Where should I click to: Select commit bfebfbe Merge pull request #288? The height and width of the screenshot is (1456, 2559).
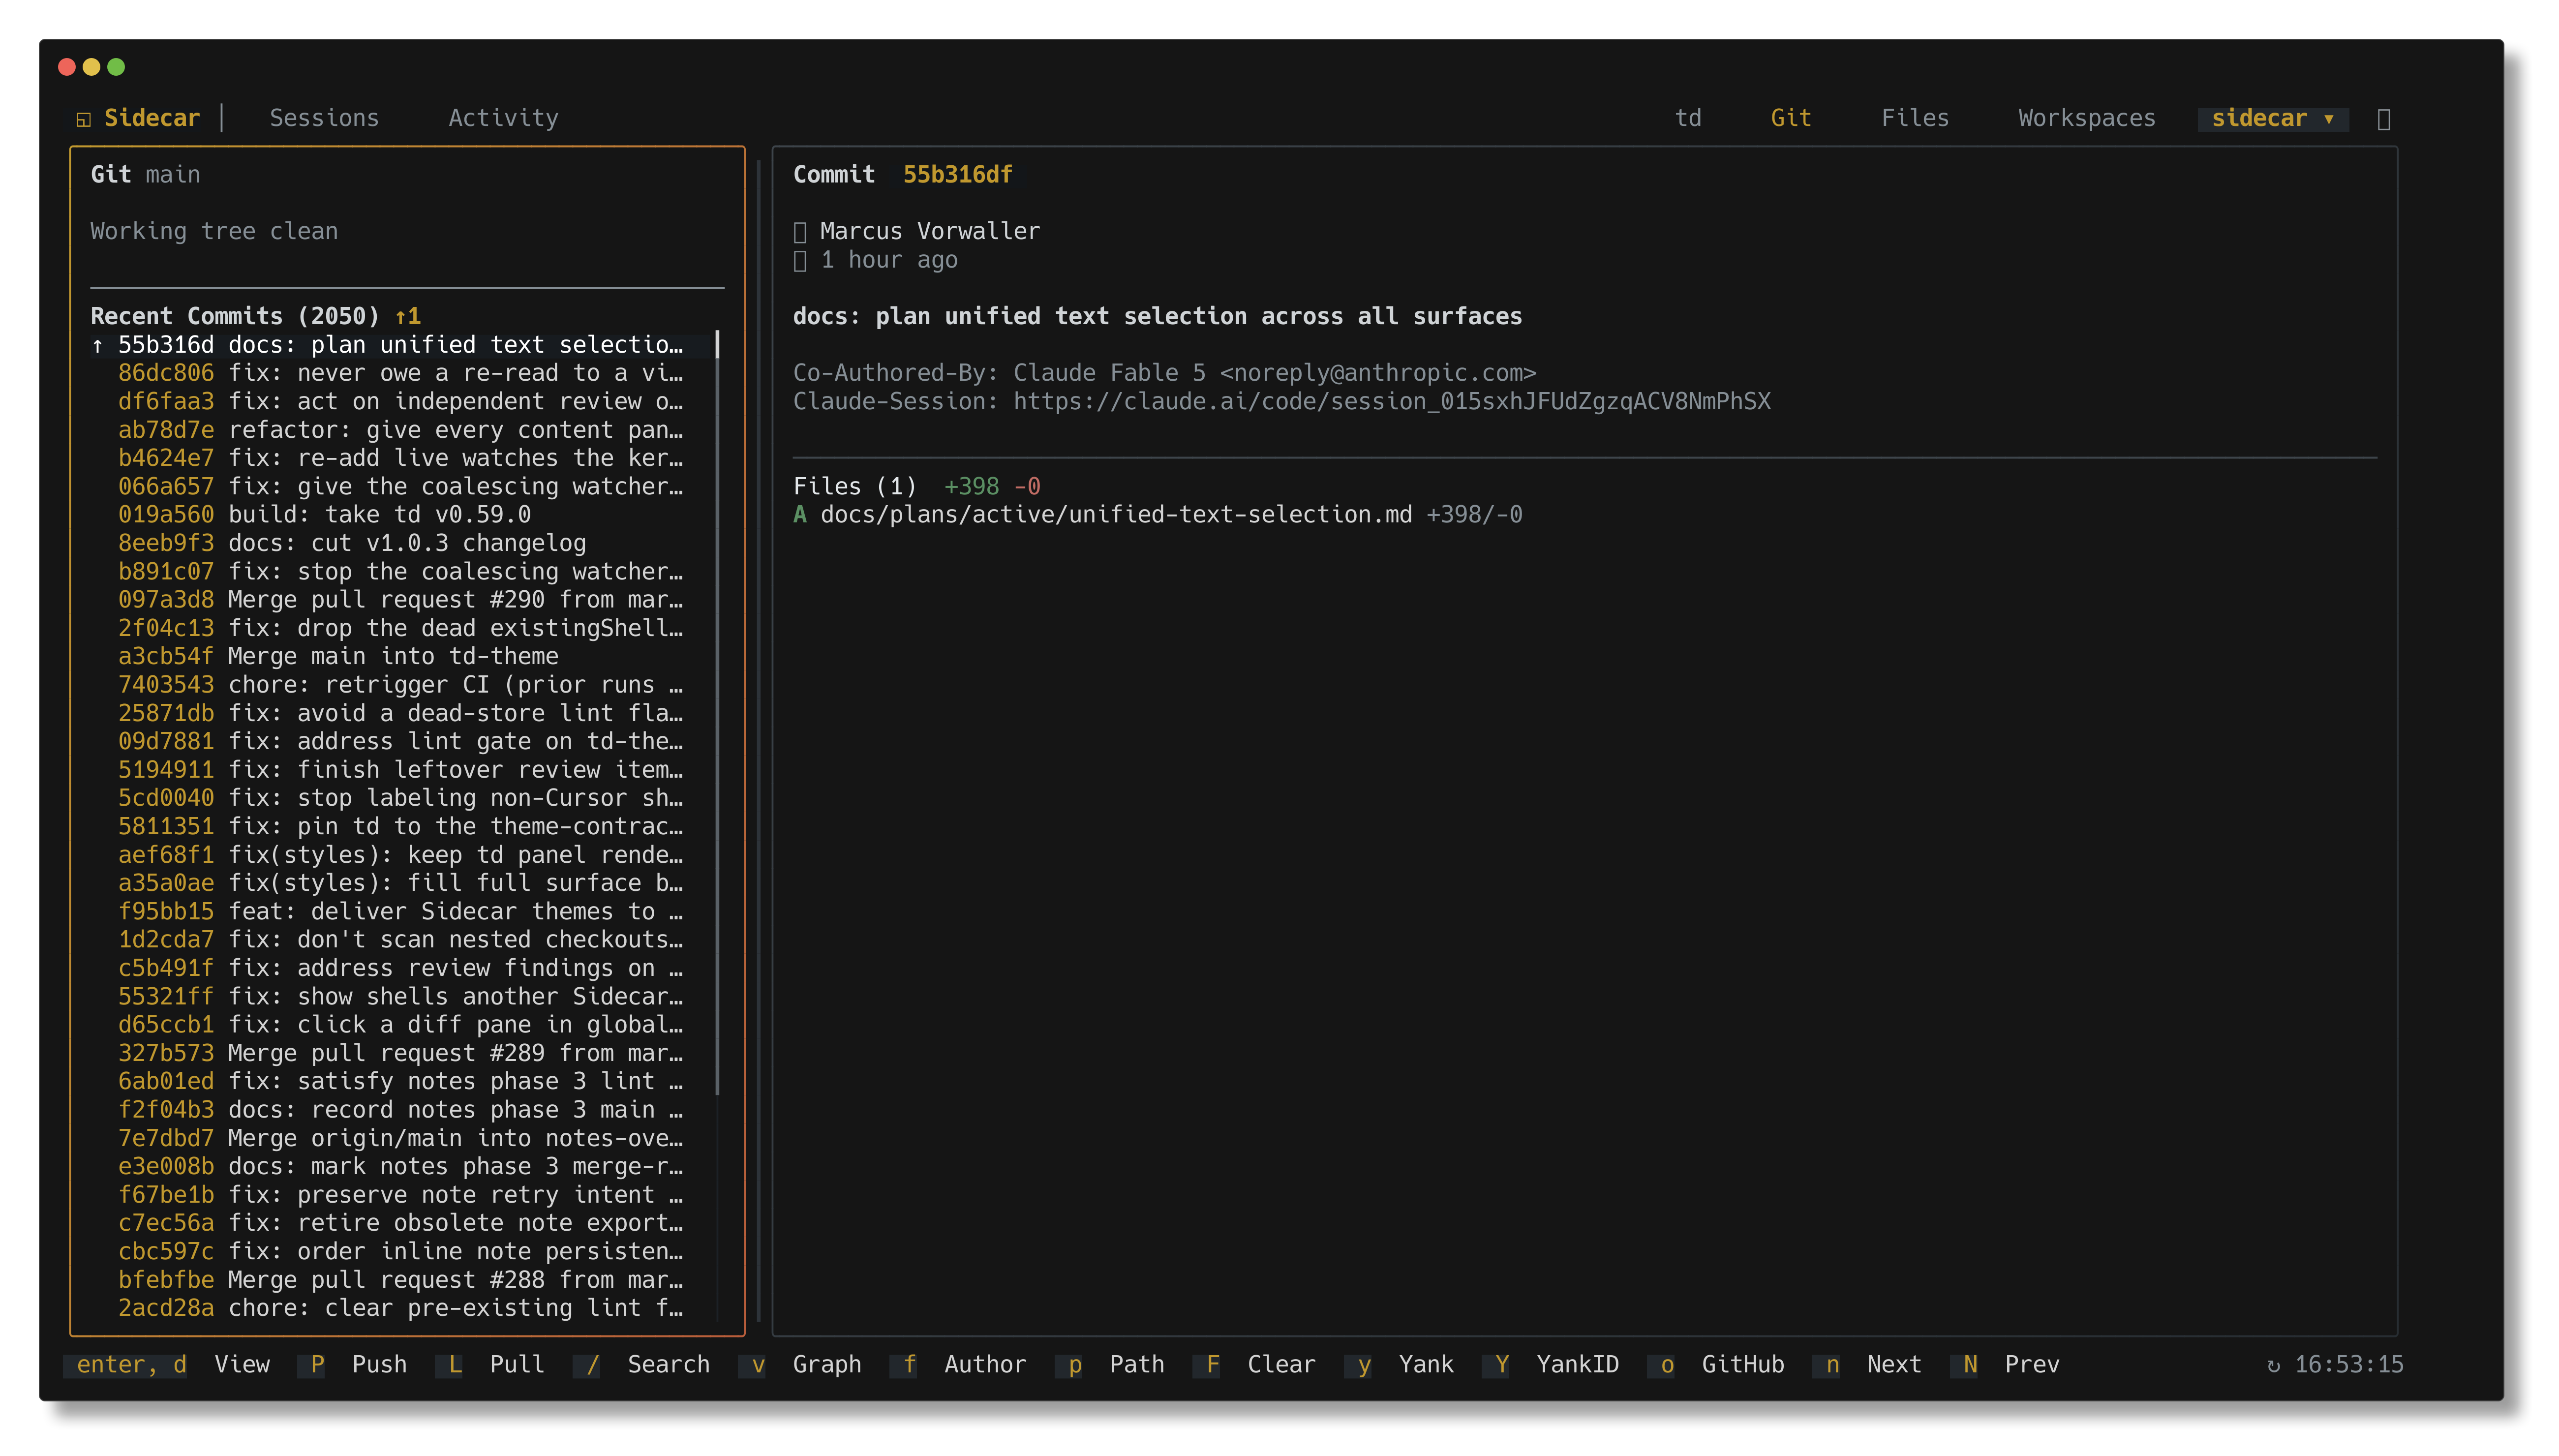click(400, 1279)
